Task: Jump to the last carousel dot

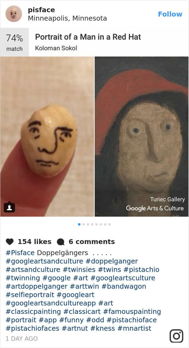Action: click(x=109, y=224)
